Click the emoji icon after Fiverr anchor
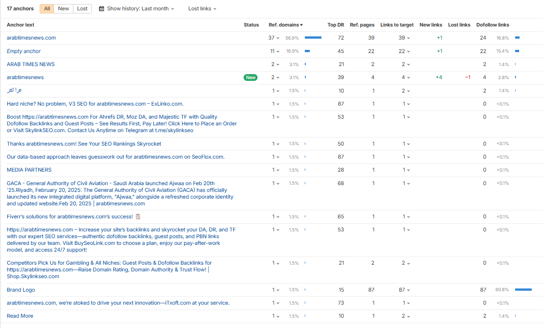The image size is (543, 328). [x=138, y=217]
